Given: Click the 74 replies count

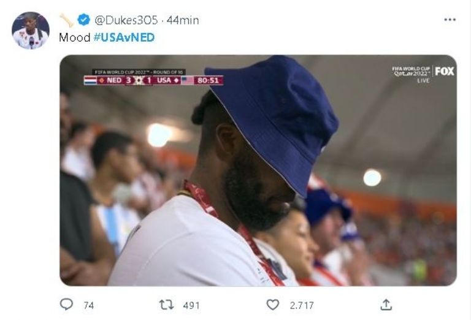Looking at the screenshot, I should coord(89,305).
